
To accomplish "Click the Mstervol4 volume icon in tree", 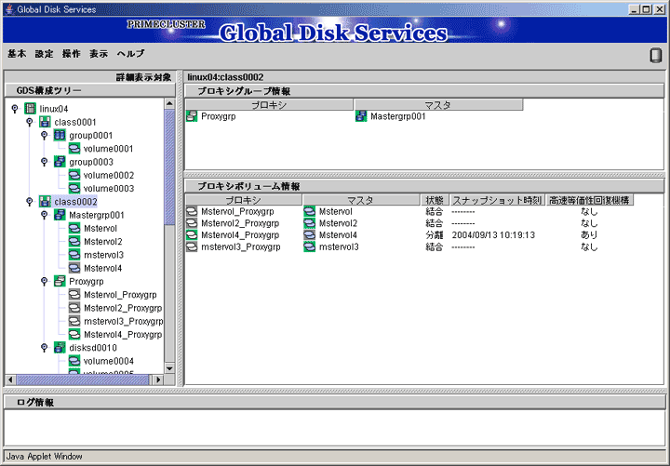I will coord(74,268).
